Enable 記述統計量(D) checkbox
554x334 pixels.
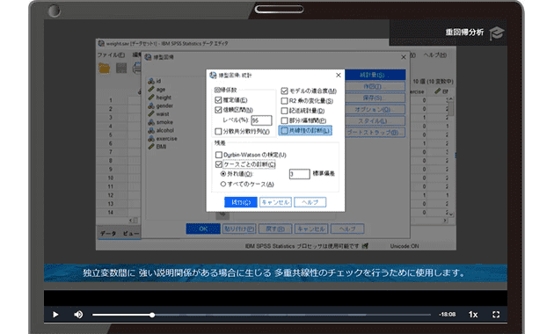click(x=284, y=111)
